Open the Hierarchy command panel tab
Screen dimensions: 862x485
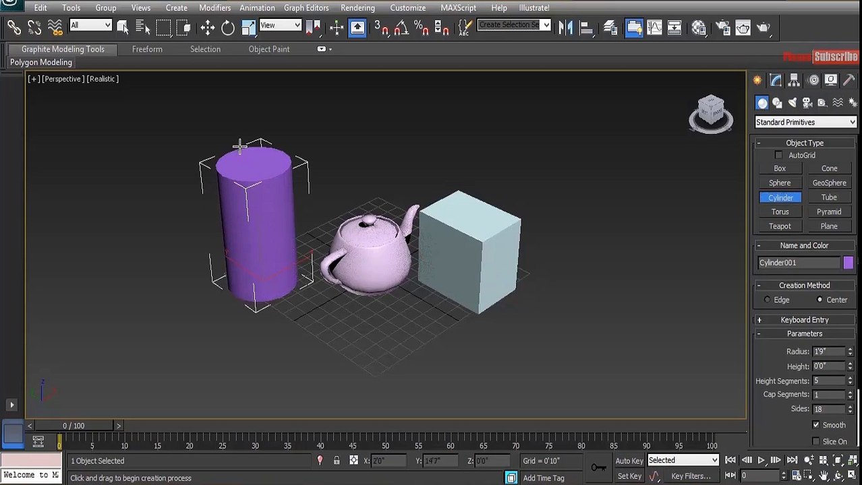pyautogui.click(x=794, y=80)
